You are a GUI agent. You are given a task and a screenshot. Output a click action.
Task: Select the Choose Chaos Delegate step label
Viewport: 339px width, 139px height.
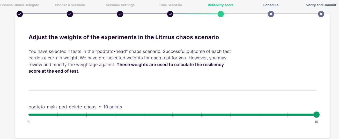pyautogui.click(x=20, y=5)
